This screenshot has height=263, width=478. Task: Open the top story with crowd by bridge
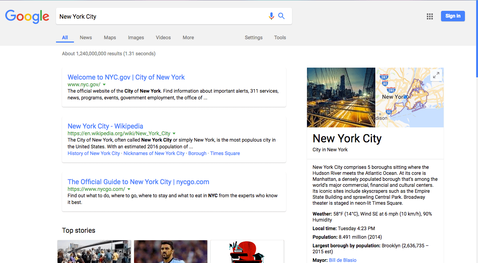click(94, 251)
